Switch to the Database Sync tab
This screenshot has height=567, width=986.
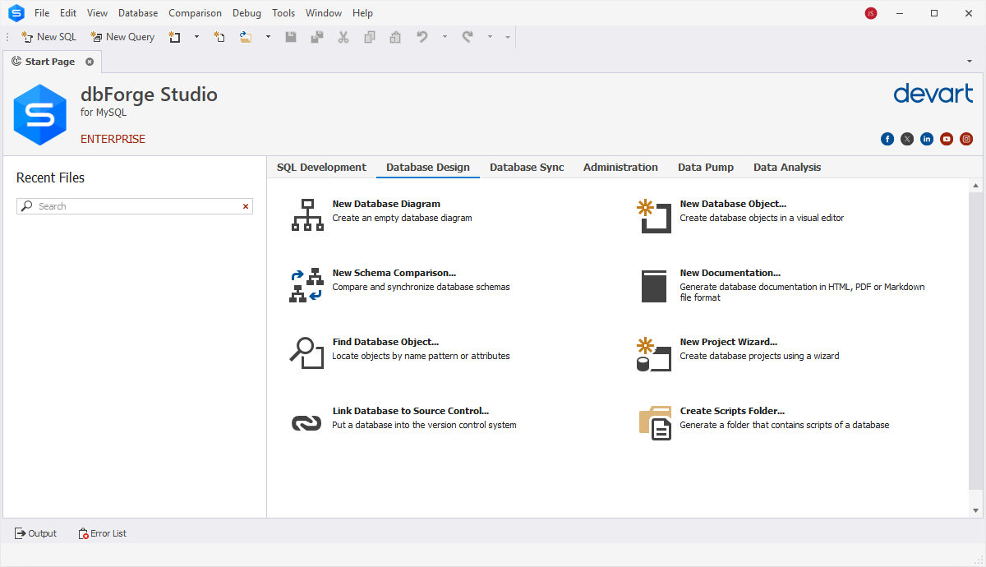coord(527,168)
